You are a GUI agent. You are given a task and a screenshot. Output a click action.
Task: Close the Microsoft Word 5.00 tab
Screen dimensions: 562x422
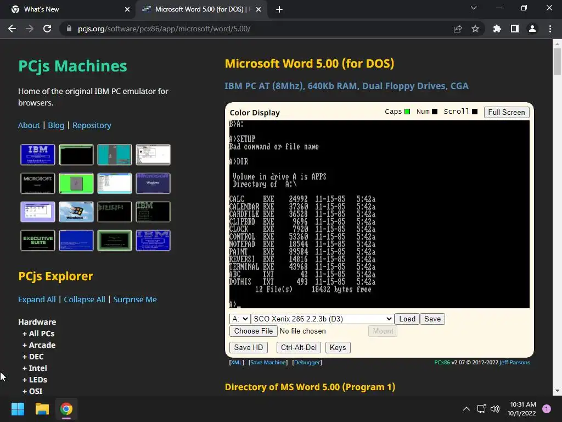coord(258,9)
